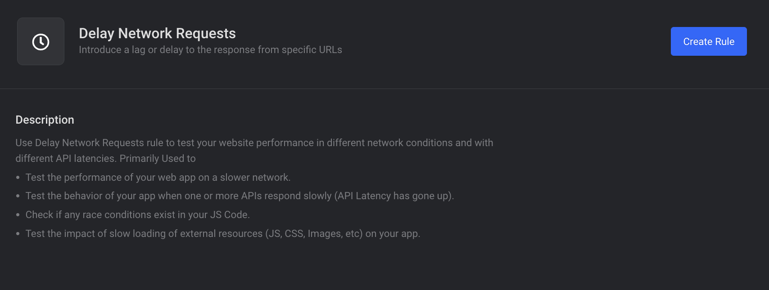Click the paragraph line beginning 'Use Delay Network Requests'

[254, 143]
